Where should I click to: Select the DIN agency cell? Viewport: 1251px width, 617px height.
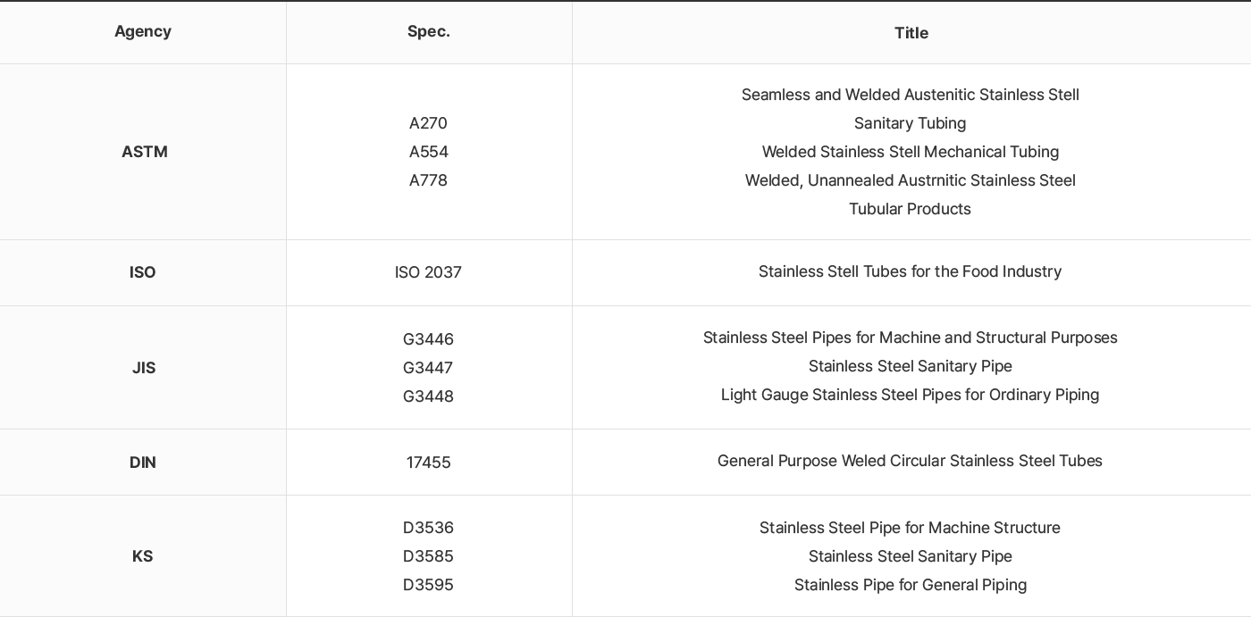[143, 463]
